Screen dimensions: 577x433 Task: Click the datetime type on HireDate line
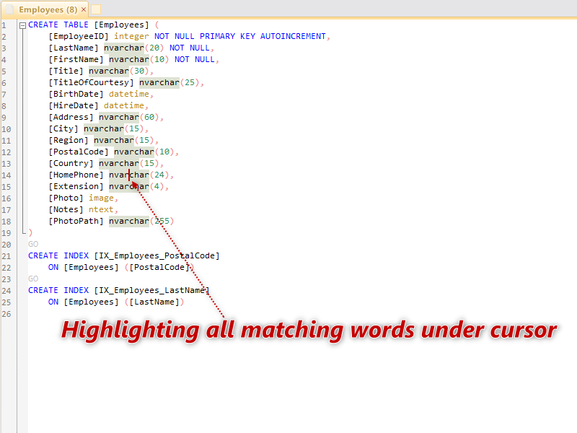pos(124,105)
